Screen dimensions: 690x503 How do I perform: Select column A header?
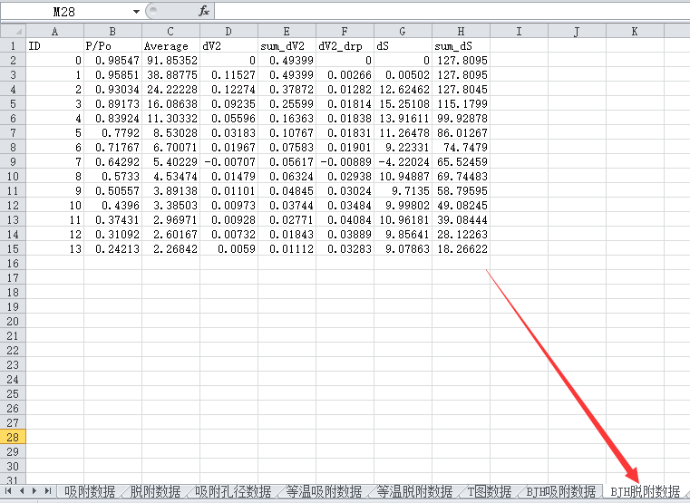[x=55, y=31]
